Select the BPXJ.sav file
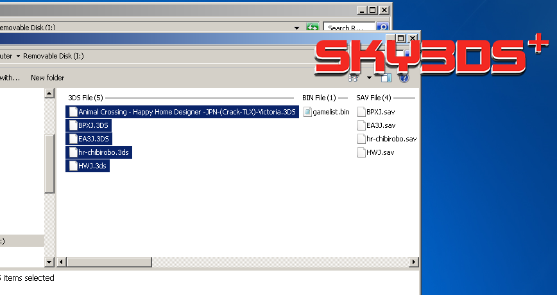The image size is (557, 295). (x=376, y=112)
